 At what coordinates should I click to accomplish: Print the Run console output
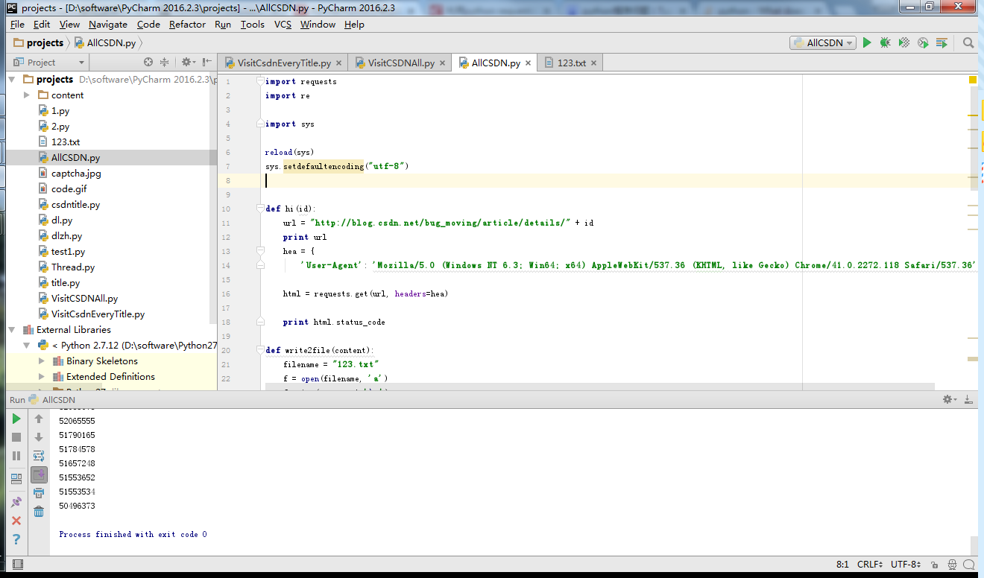39,492
